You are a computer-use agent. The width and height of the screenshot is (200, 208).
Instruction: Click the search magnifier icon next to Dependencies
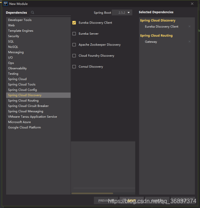tap(33, 13)
